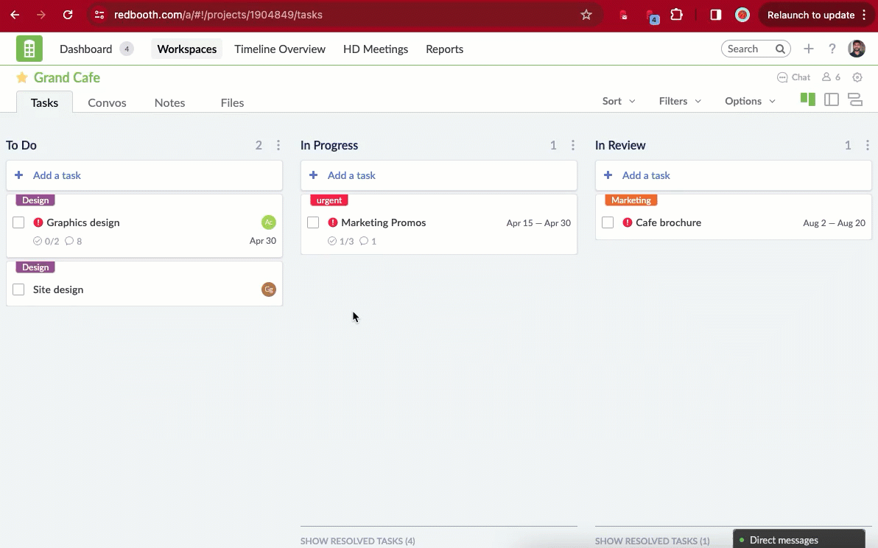Select Workspaces in top navigation

click(x=187, y=49)
